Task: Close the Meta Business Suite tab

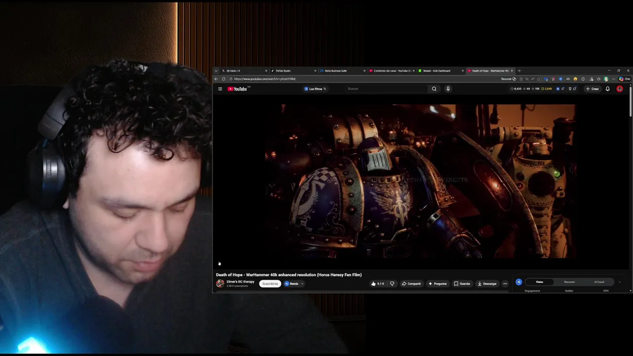Action: pyautogui.click(x=364, y=71)
